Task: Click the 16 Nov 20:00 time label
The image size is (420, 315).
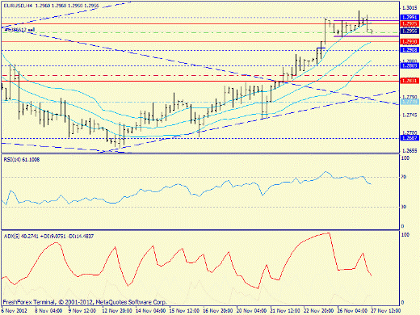Action: tap(218, 311)
